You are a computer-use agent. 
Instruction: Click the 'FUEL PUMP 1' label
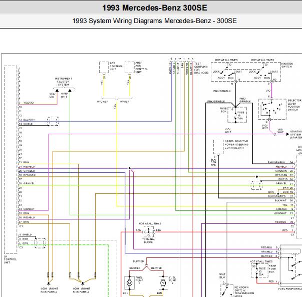tap(139, 280)
